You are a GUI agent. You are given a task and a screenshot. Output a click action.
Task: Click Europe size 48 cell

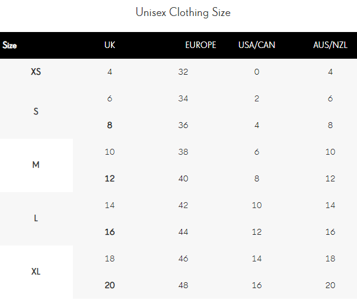[183, 285]
